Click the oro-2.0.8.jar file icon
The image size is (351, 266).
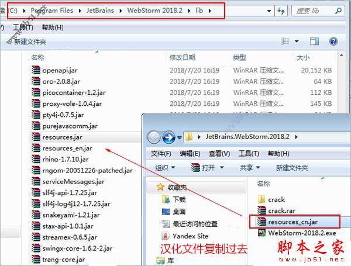click(x=36, y=81)
